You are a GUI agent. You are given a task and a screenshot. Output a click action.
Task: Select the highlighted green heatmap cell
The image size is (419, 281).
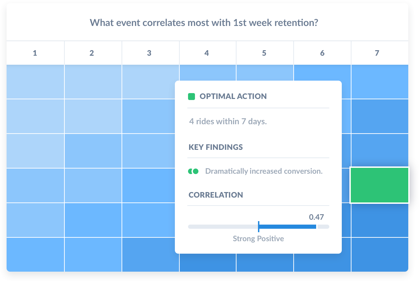(380, 185)
